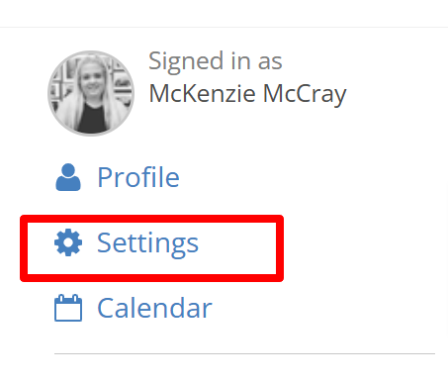Go to Calendar via its text label

[154, 308]
